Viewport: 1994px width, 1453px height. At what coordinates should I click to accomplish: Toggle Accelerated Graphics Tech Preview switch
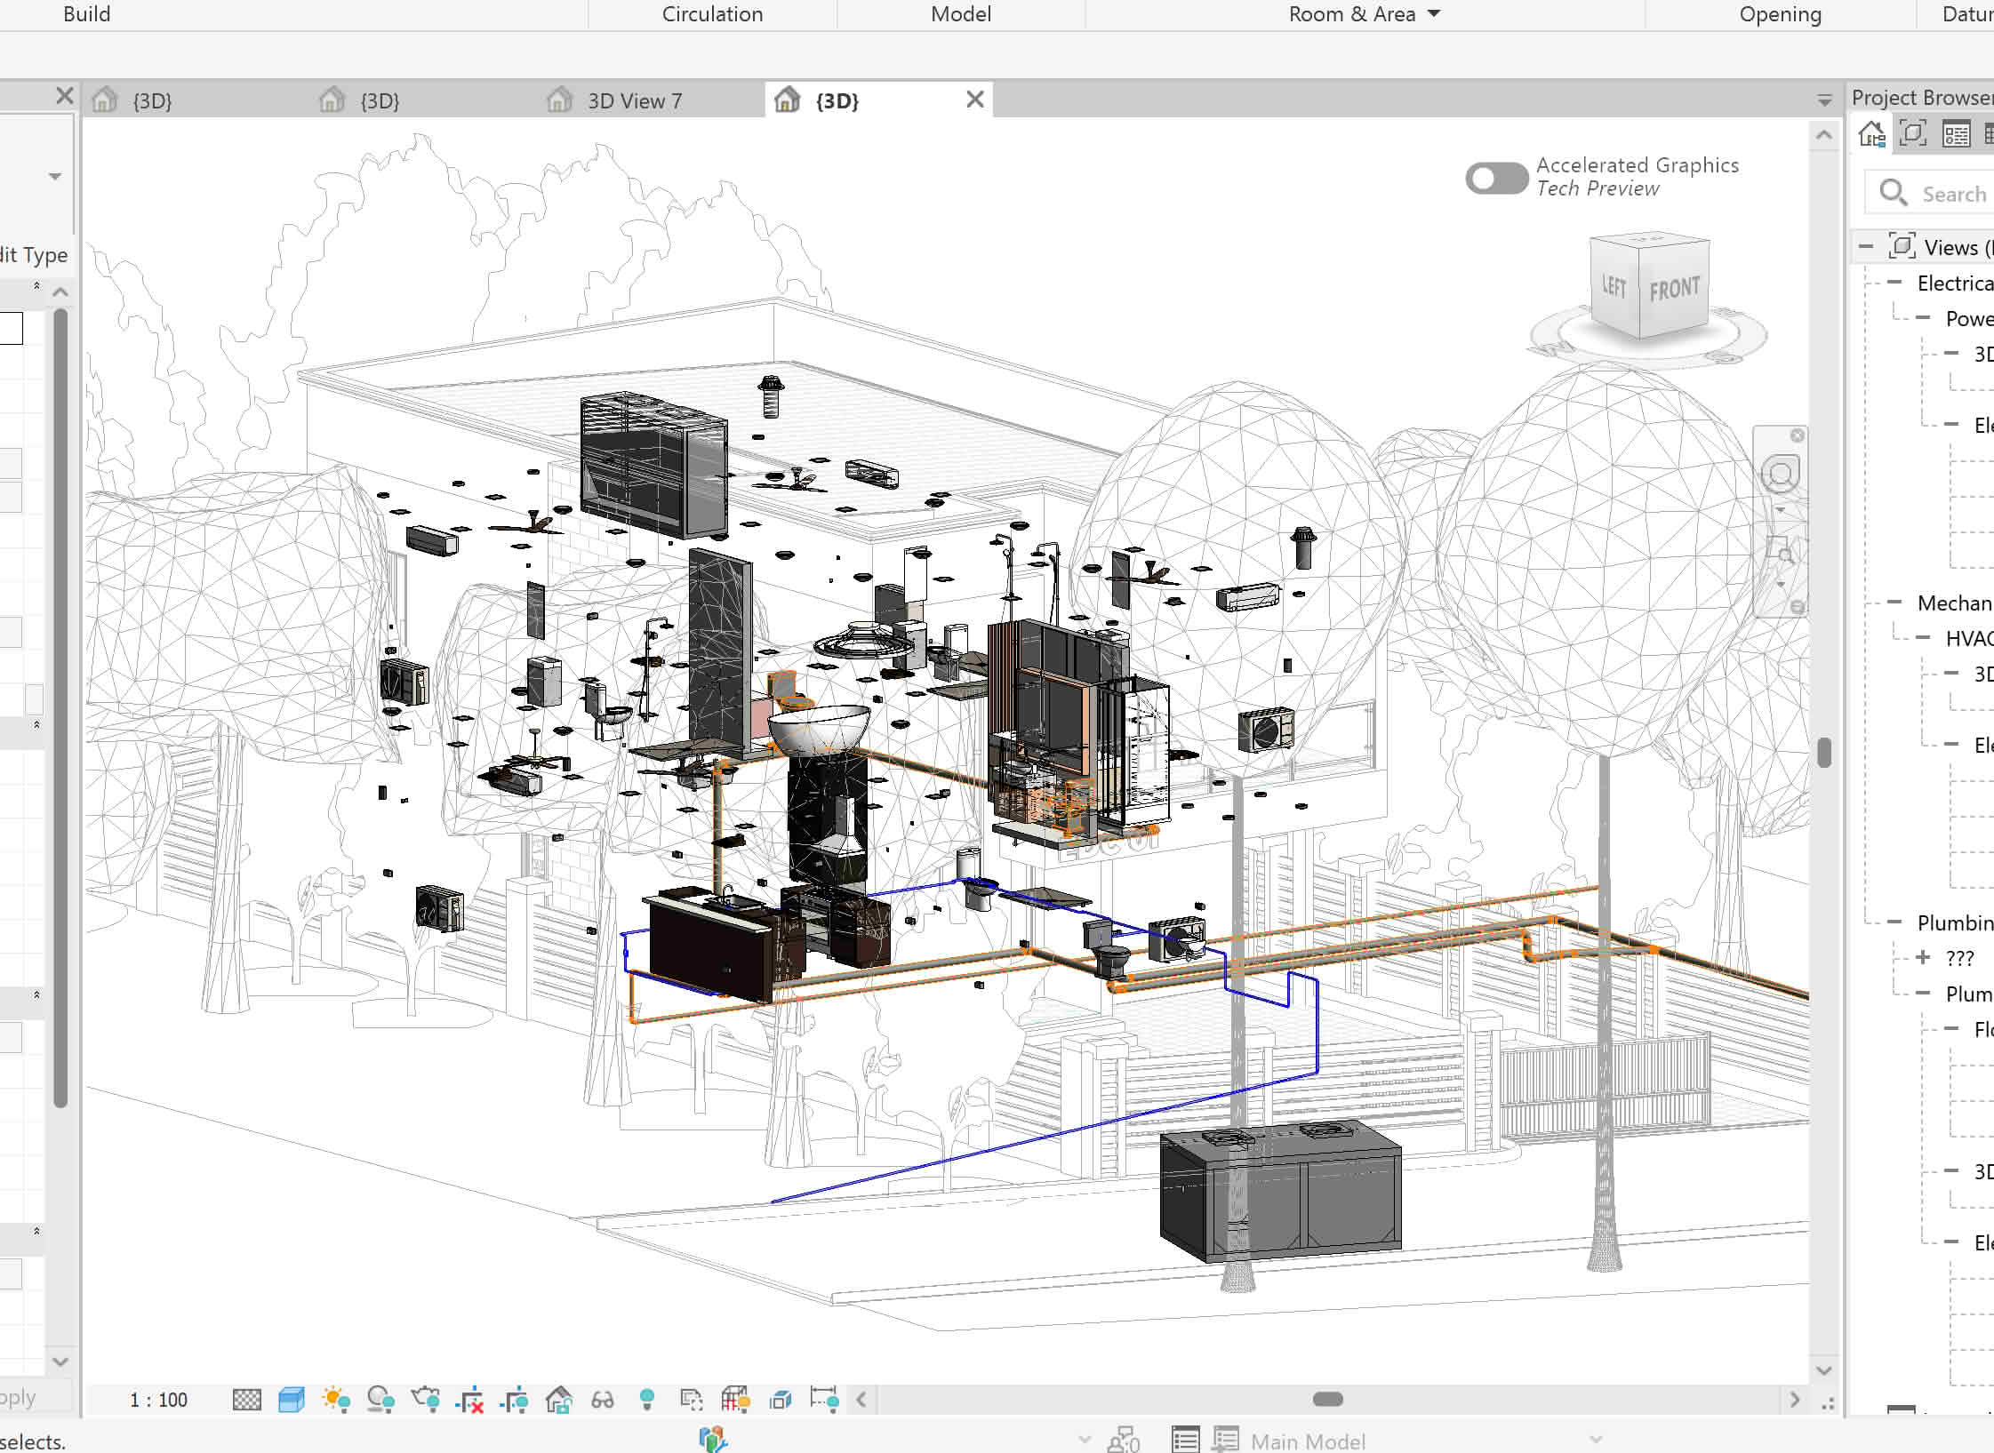(x=1496, y=178)
